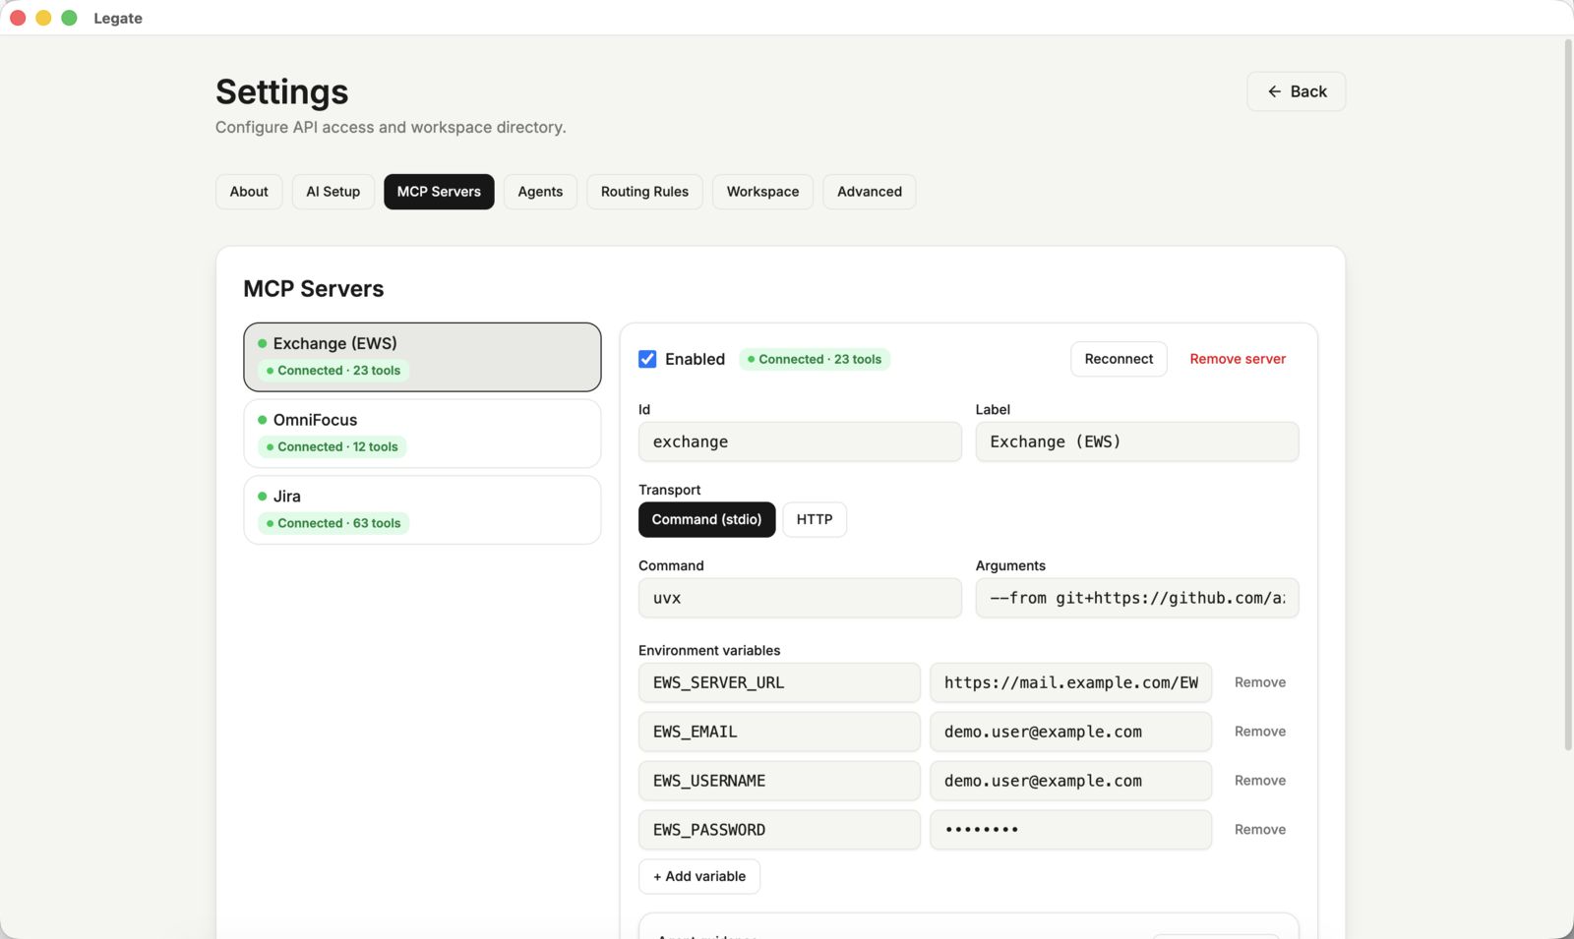Viewport: 1574px width, 939px height.
Task: Click the green status dot beside OmniFocus
Action: pyautogui.click(x=263, y=420)
